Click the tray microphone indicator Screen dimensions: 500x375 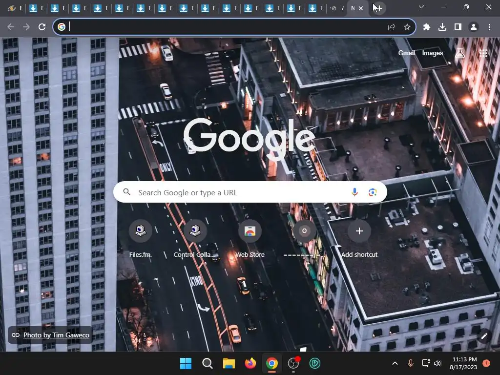[410, 363]
